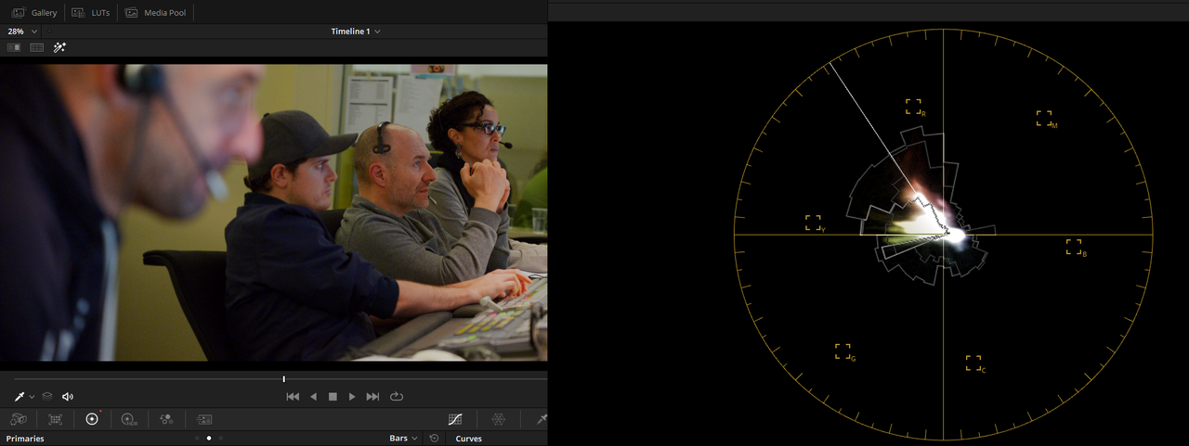The width and height of the screenshot is (1189, 446).
Task: Select the middle primaries page dot
Action: pyautogui.click(x=209, y=438)
